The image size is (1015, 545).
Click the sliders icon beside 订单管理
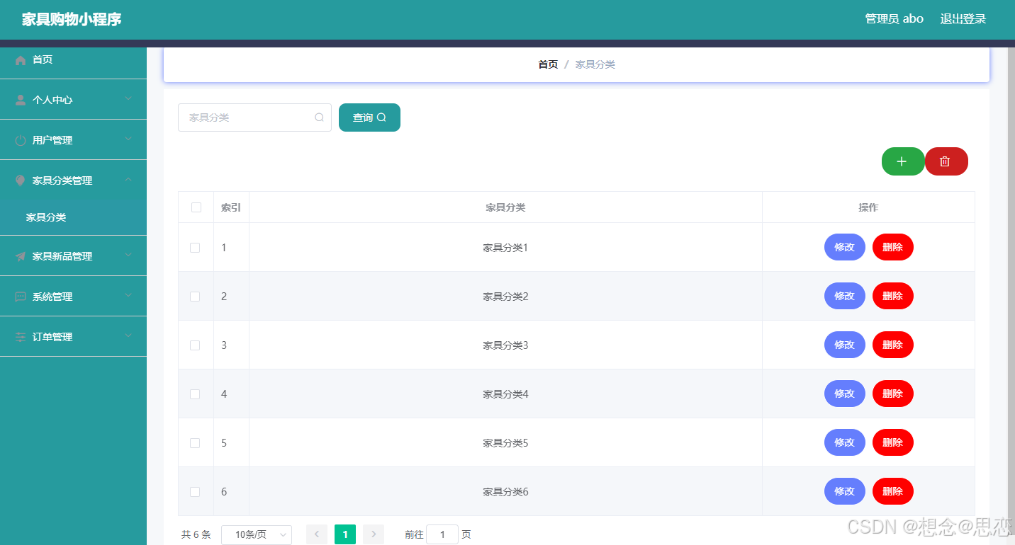[x=21, y=337]
